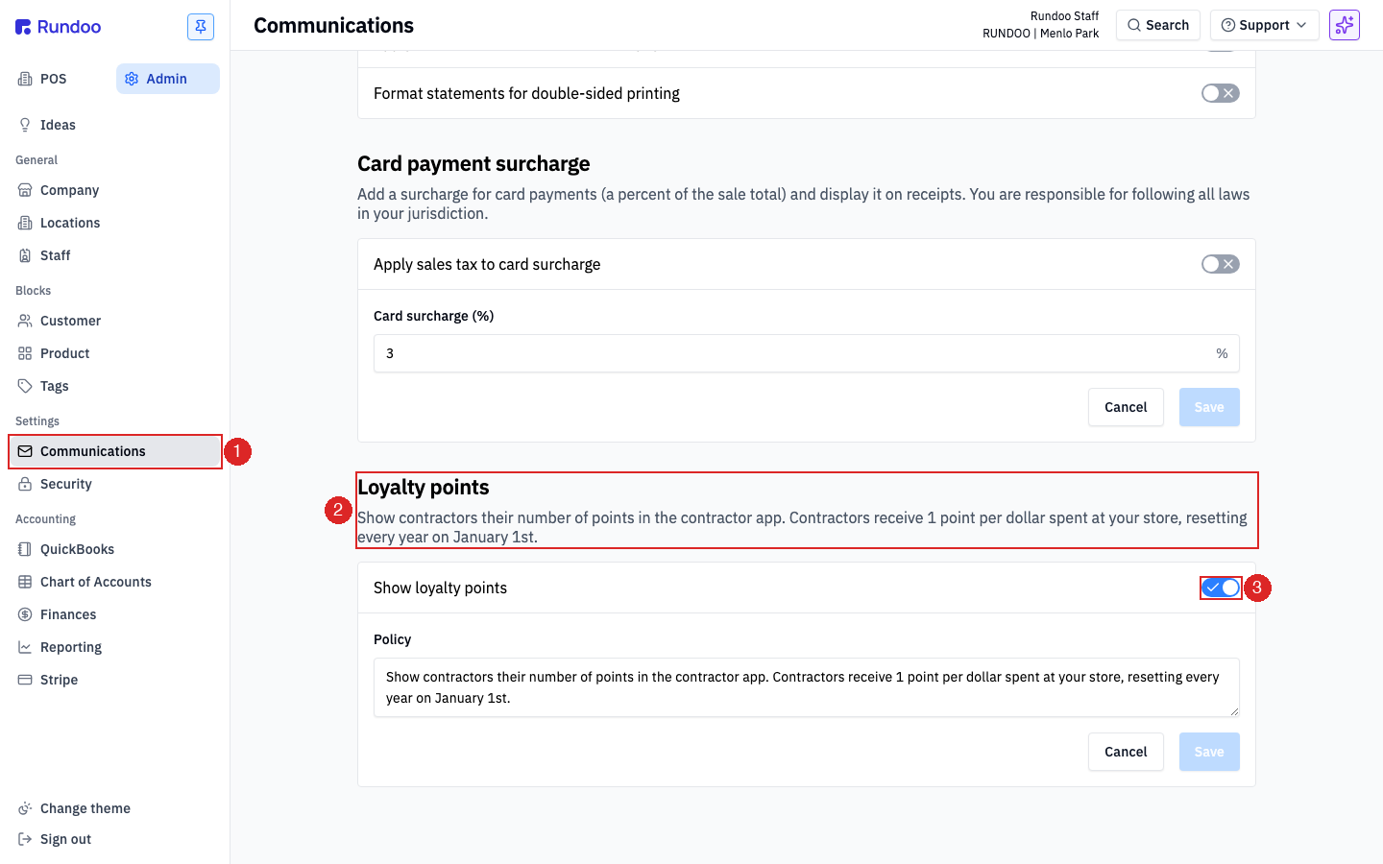Open the Stripe page
This screenshot has width=1383, height=864.
[x=114, y=680]
